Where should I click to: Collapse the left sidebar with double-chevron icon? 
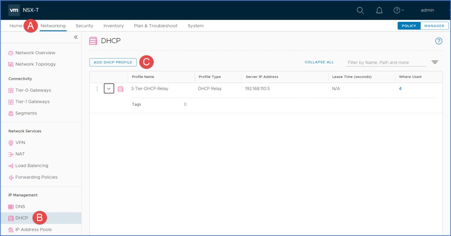click(76, 37)
